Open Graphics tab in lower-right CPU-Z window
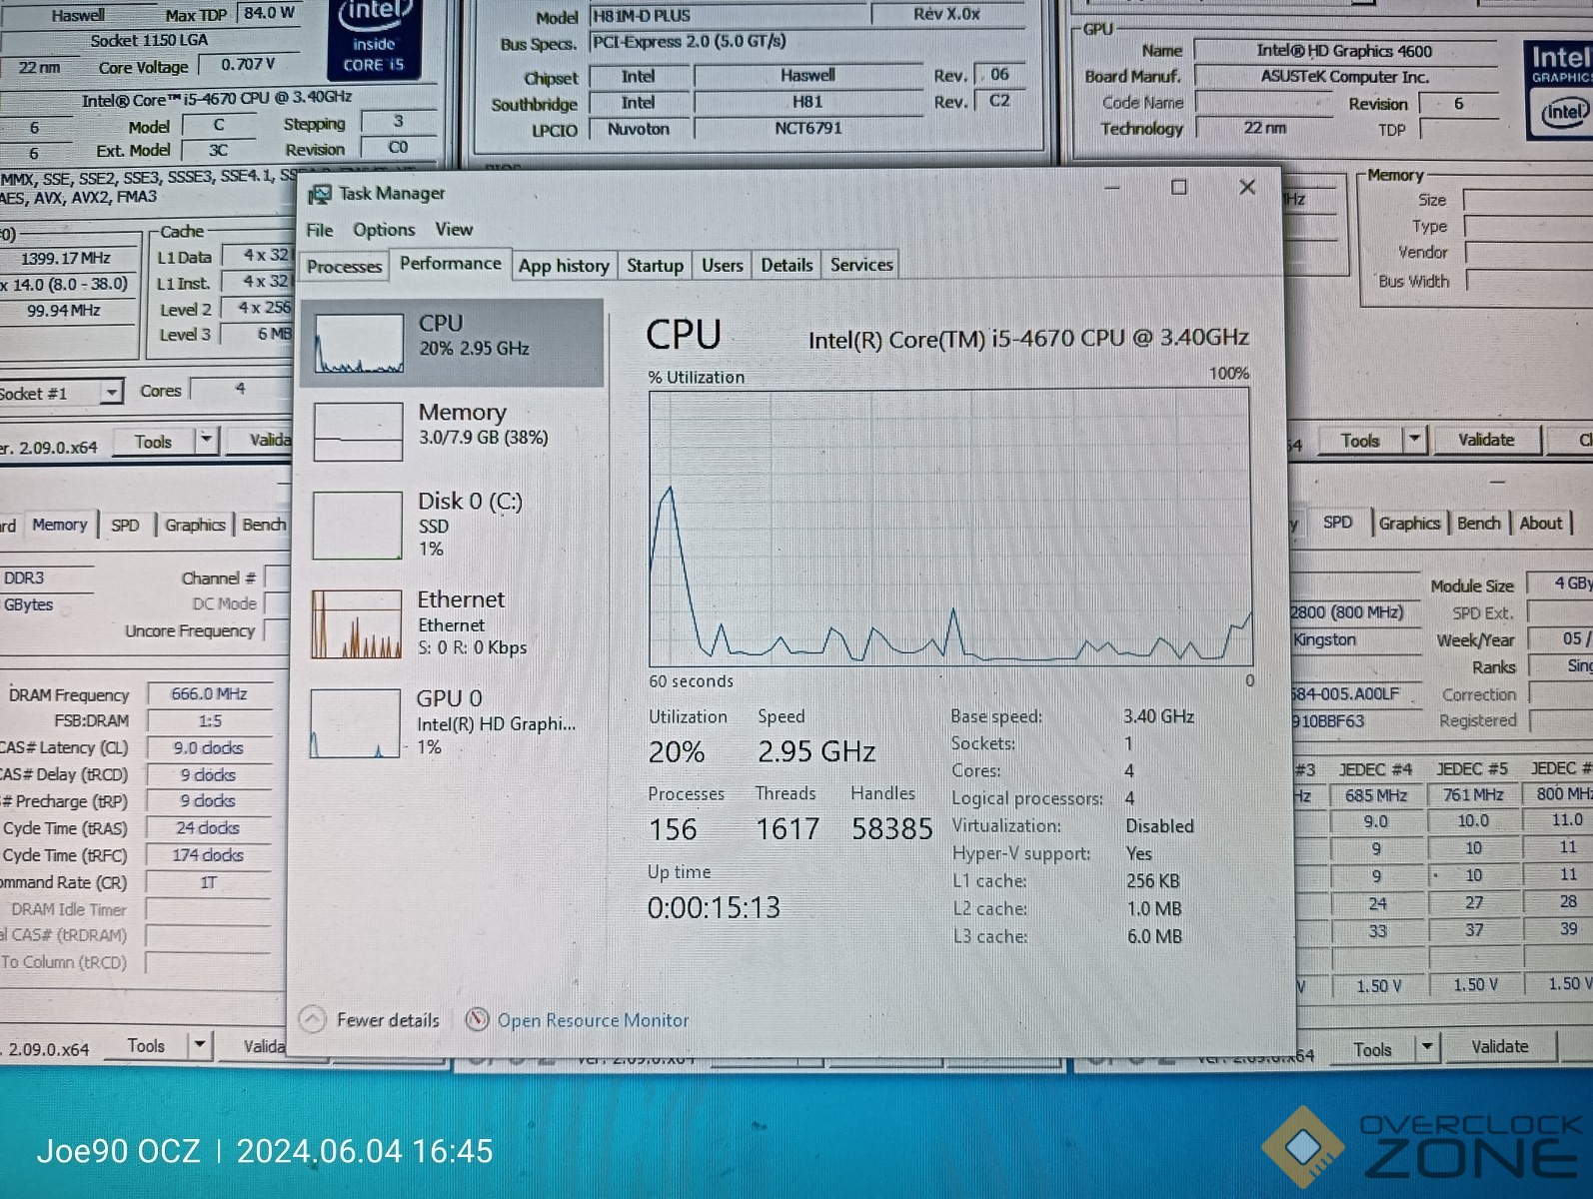 [1409, 523]
